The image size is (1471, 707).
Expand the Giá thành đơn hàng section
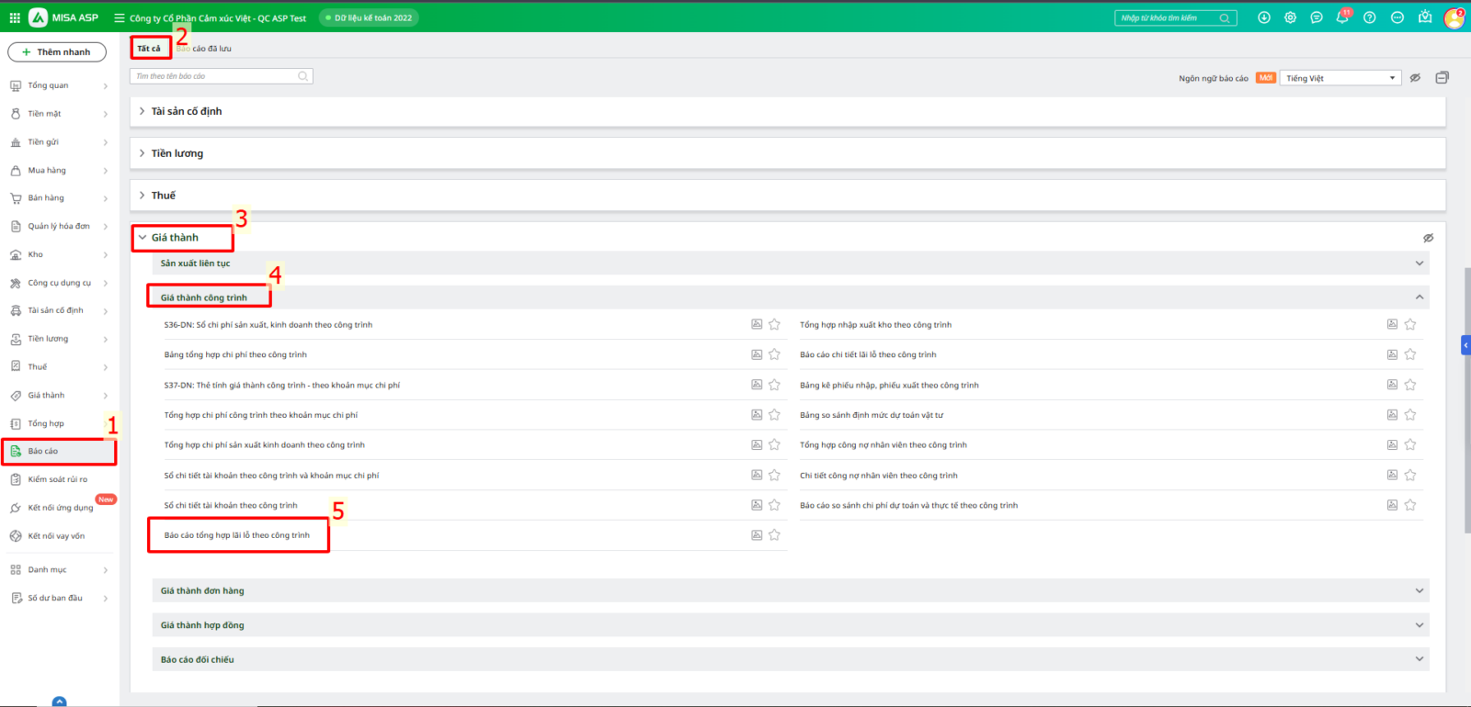point(202,590)
